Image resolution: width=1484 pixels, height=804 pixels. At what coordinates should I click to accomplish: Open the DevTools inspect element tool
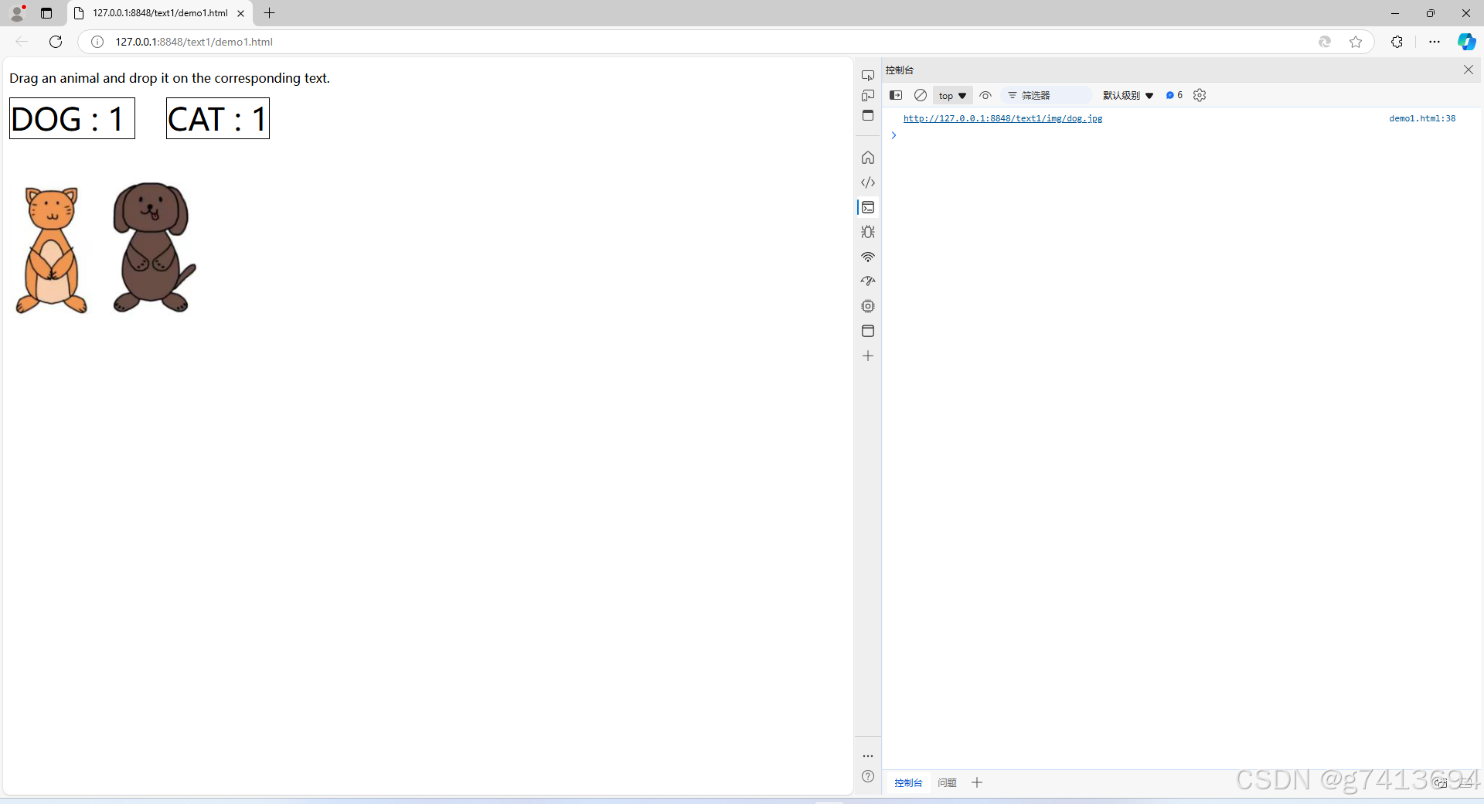pyautogui.click(x=868, y=76)
